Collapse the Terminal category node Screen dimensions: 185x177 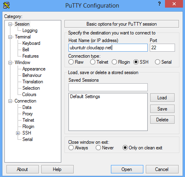coord(10,37)
